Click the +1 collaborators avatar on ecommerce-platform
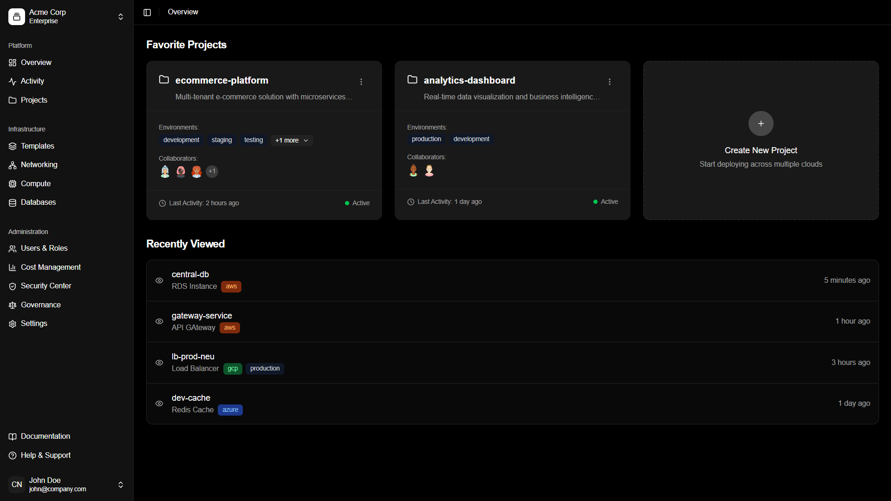This screenshot has width=891, height=501. 212,171
